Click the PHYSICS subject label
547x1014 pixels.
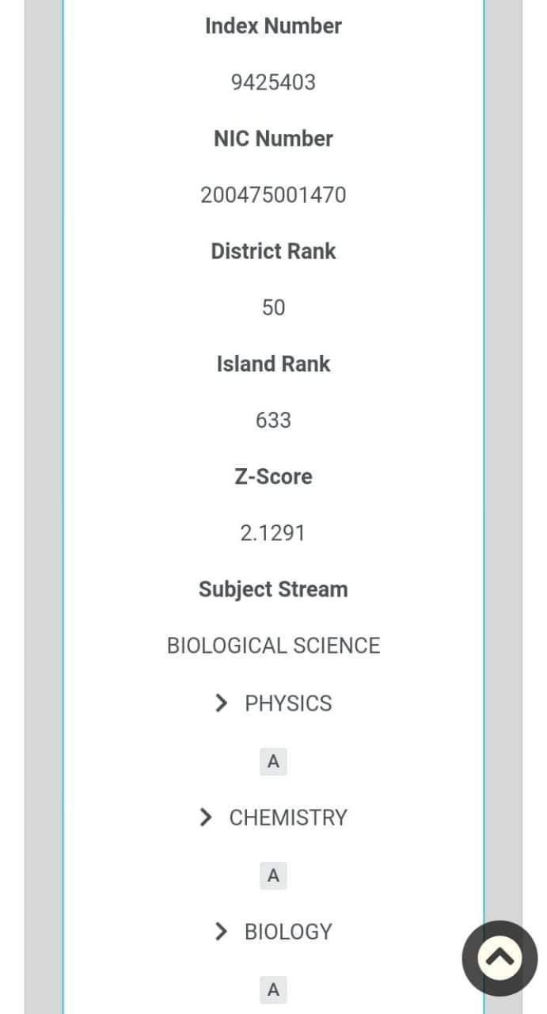point(288,703)
